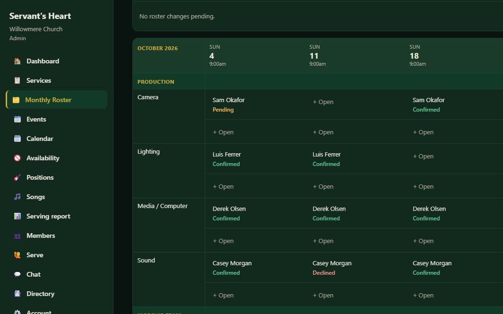View the Serving report
503x314 pixels.
[56, 216]
